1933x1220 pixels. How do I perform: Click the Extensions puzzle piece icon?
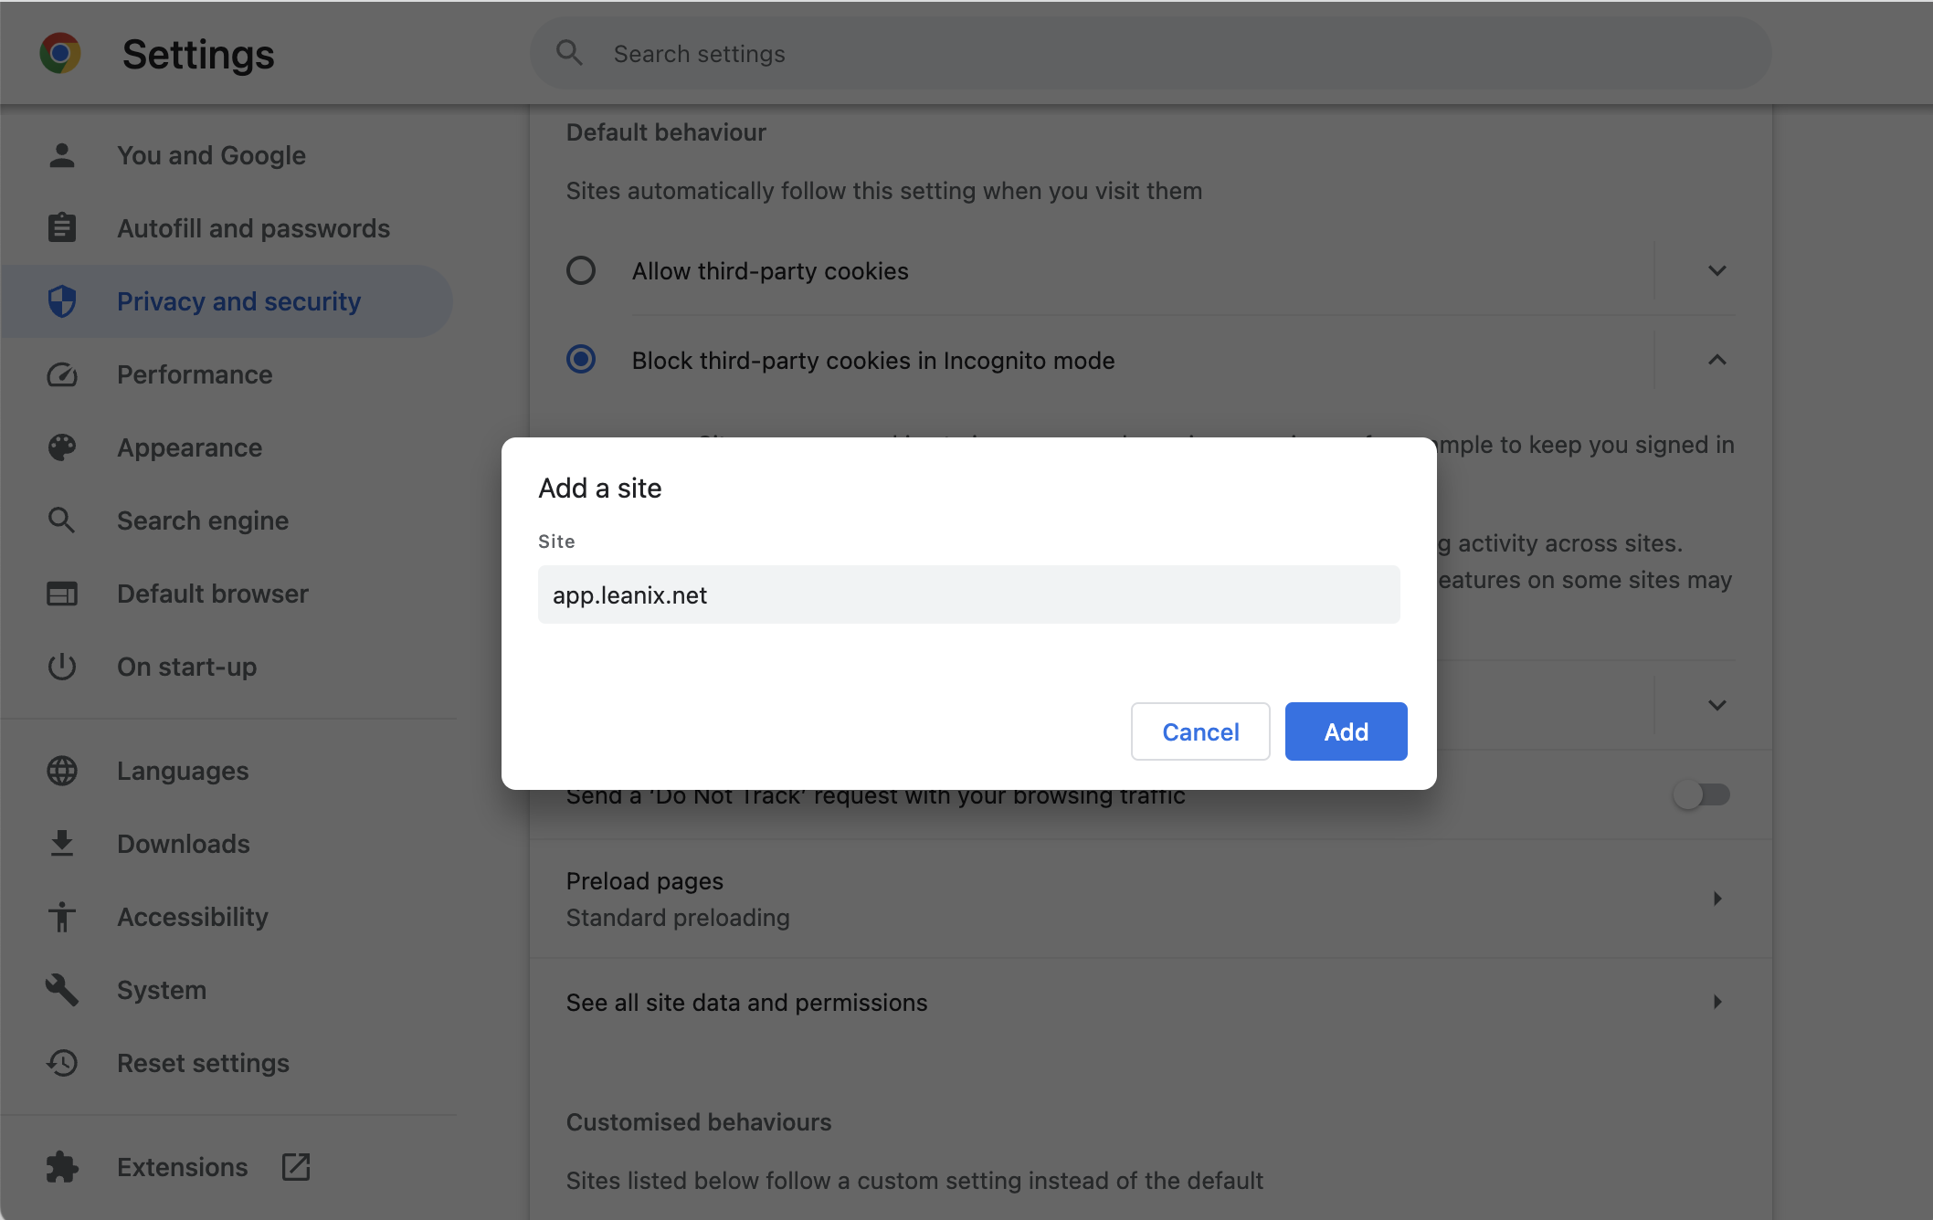point(62,1167)
